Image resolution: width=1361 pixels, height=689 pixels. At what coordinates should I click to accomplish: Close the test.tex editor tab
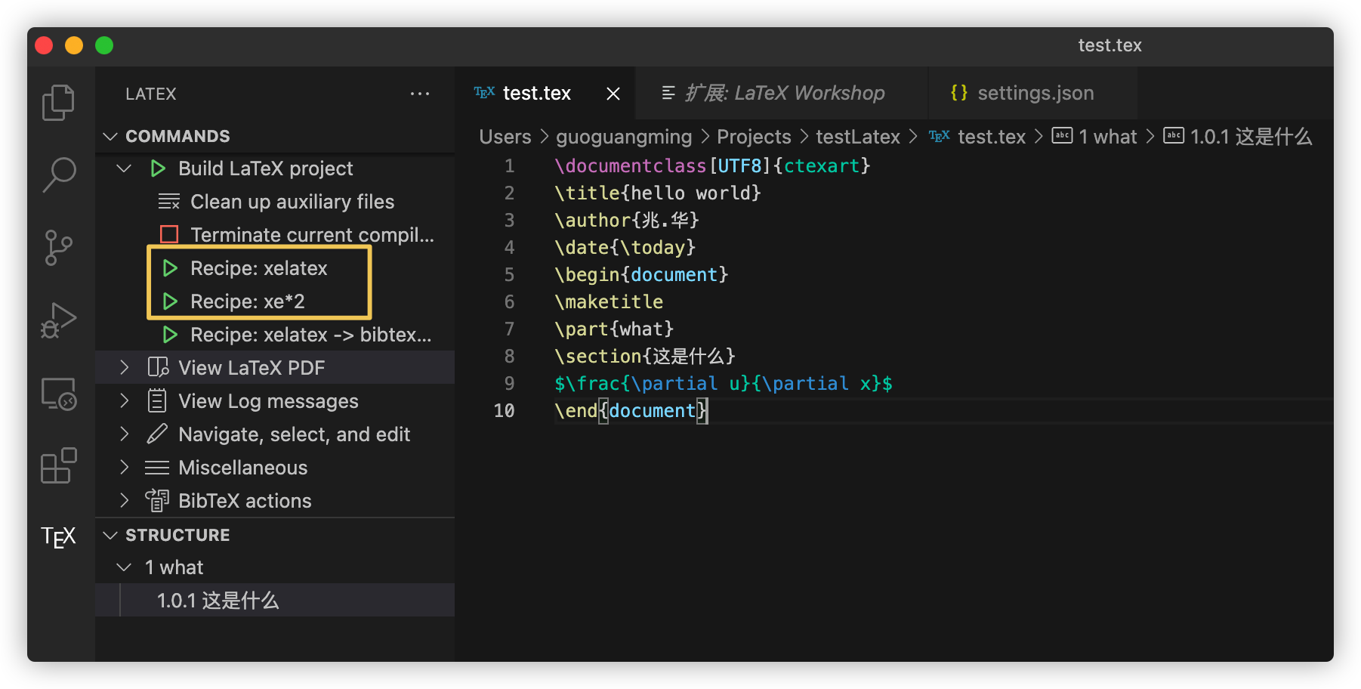click(613, 94)
